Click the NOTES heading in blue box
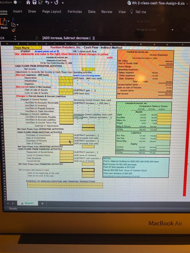Image resolution: width=190 pixels, height=253 pixels. [x=107, y=158]
